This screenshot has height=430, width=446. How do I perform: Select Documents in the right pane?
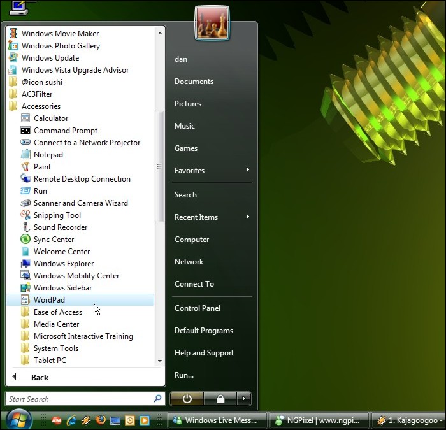click(194, 82)
